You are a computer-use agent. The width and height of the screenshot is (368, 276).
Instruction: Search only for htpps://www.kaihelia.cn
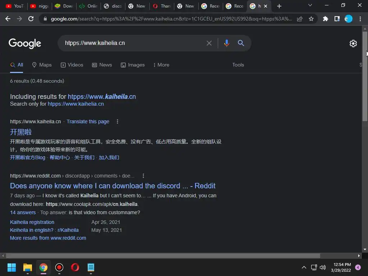pos(75,104)
